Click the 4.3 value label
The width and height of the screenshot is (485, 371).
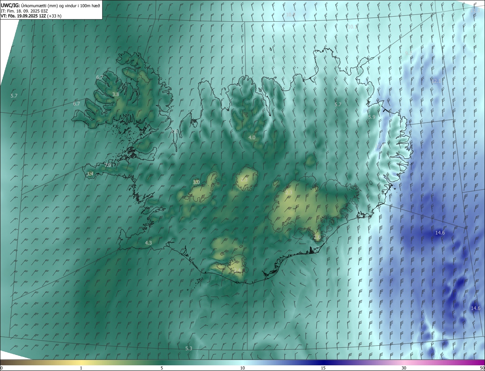pos(149,243)
